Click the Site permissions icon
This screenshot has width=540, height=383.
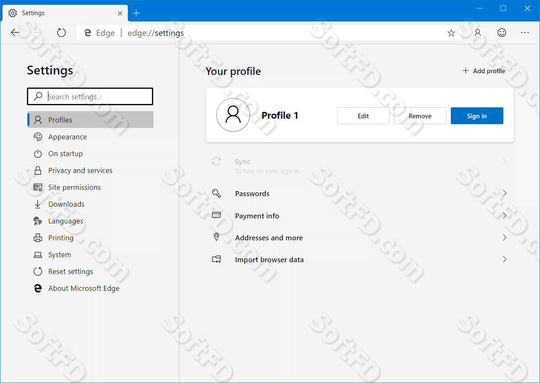click(x=38, y=187)
